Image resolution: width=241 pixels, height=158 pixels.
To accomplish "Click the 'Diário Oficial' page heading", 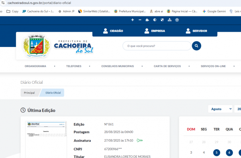I will (32, 82).
